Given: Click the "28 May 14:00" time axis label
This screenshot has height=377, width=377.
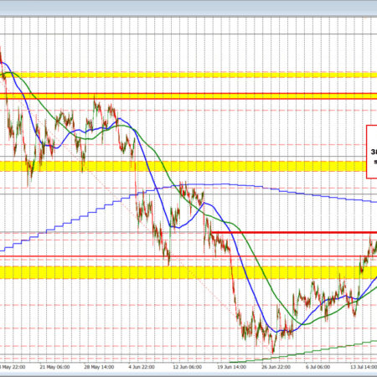Looking at the screenshot, I should point(99,367).
